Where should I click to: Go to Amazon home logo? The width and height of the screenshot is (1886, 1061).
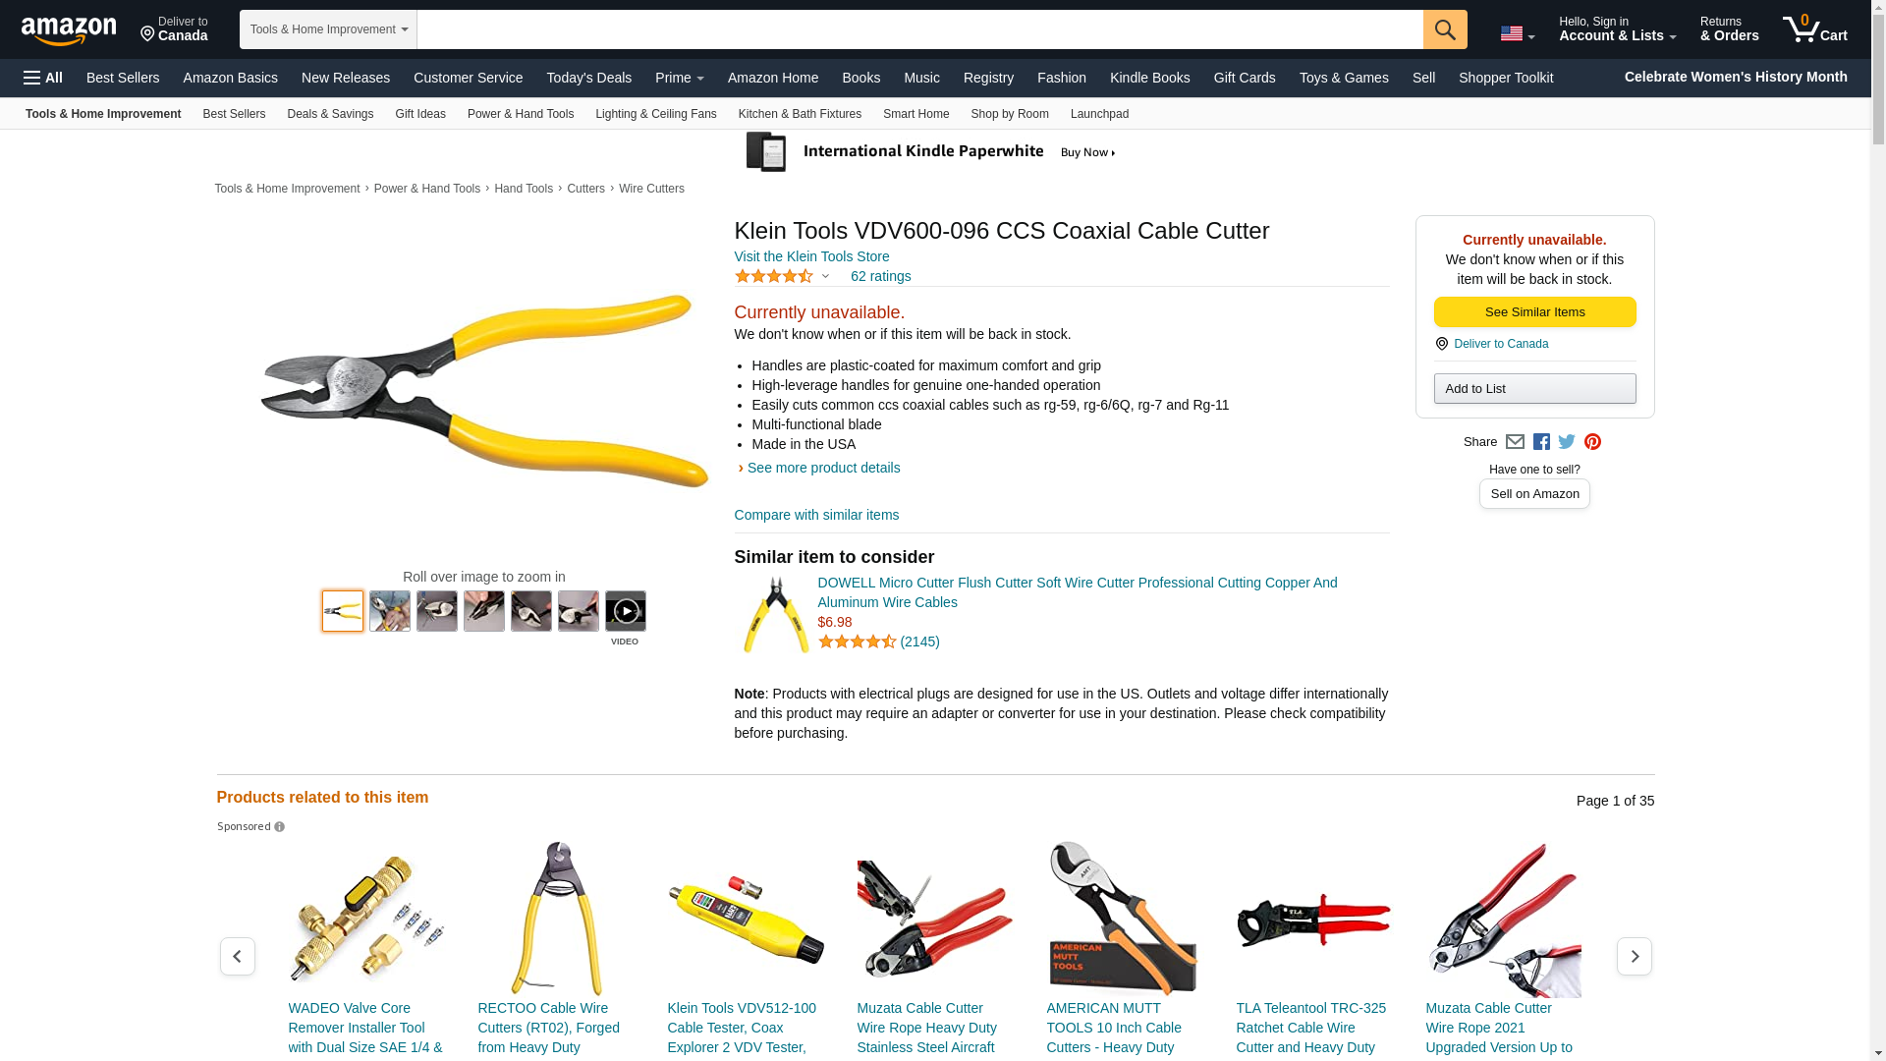tap(69, 30)
